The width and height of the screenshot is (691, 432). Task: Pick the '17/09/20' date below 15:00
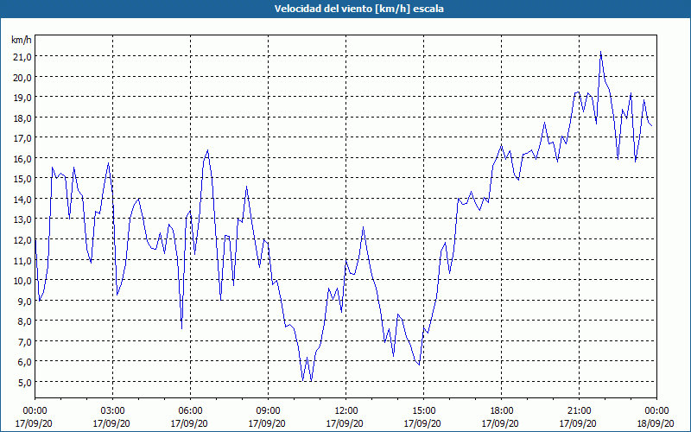click(423, 423)
